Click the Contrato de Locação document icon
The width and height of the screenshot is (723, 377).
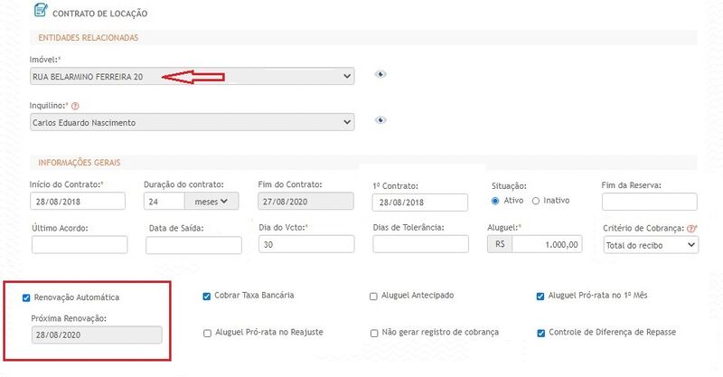41,12
